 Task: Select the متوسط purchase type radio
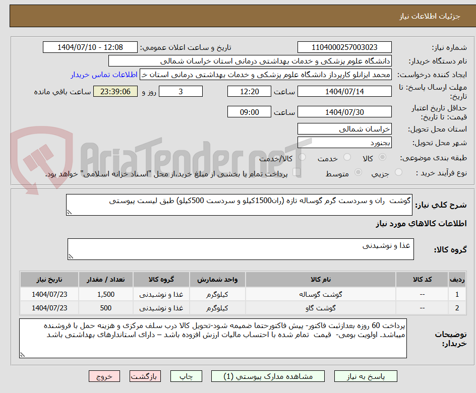358,171
